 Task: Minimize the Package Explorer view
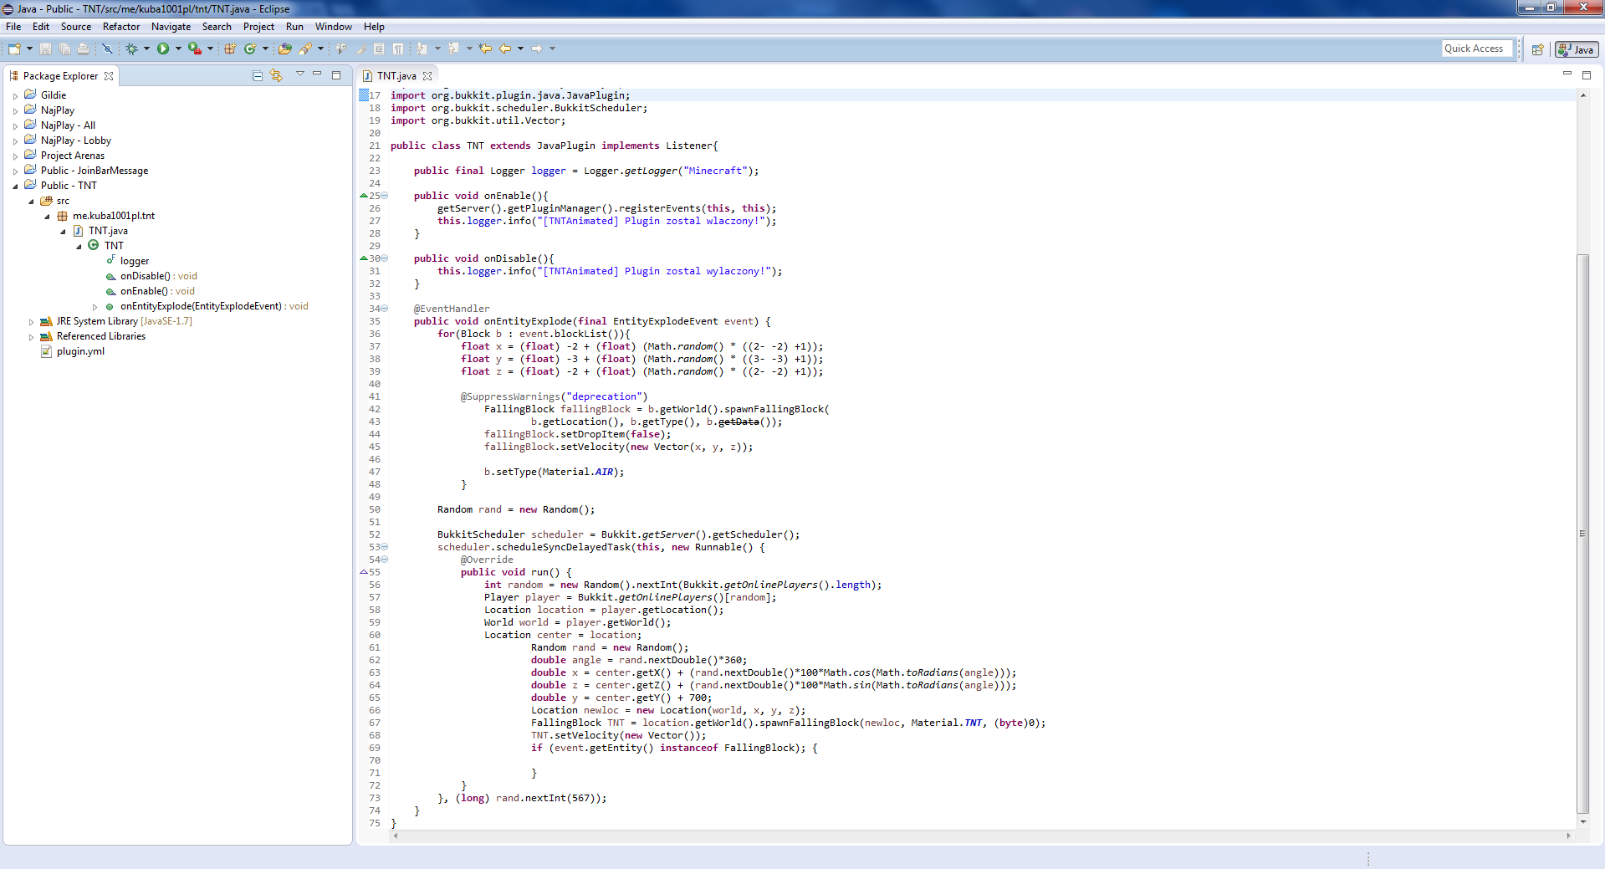(x=317, y=74)
